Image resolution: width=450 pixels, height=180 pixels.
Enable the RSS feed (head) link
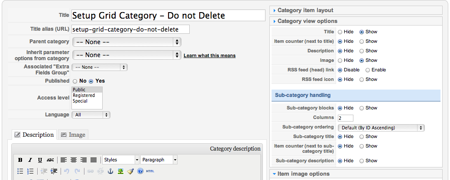pos(368,70)
